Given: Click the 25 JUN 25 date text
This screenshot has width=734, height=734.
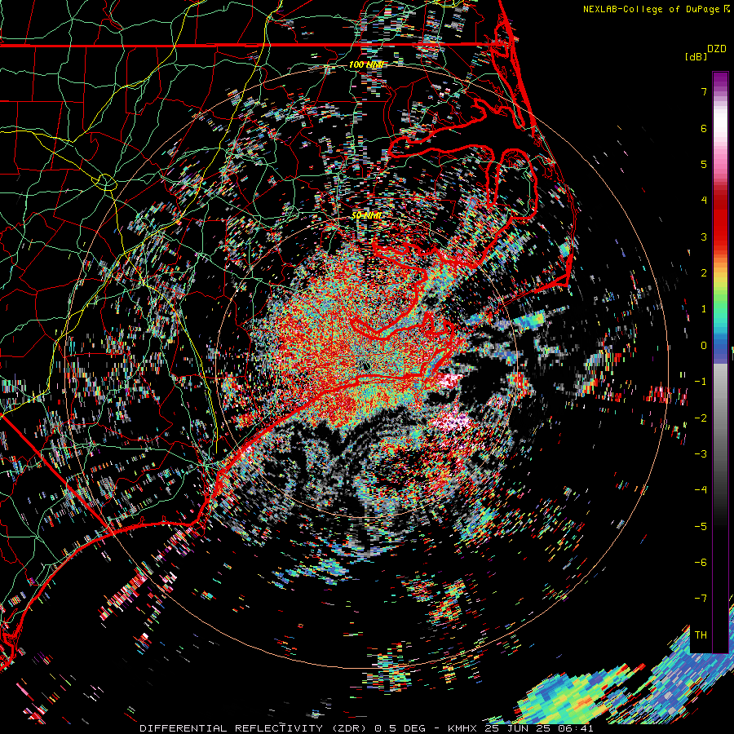Looking at the screenshot, I should click(x=519, y=728).
